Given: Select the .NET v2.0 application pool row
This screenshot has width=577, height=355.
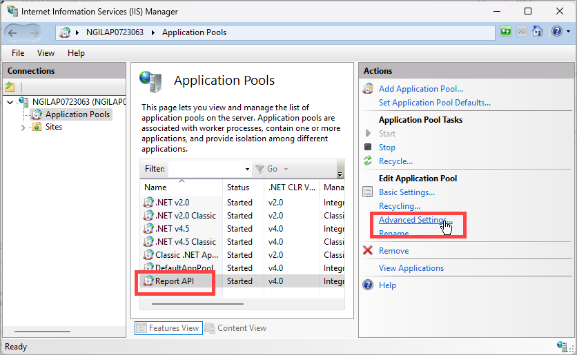Looking at the screenshot, I should (243, 203).
